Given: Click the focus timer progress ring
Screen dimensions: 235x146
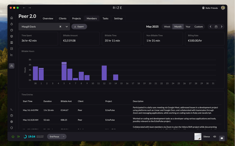Looking at the screenshot, I should (25, 137).
